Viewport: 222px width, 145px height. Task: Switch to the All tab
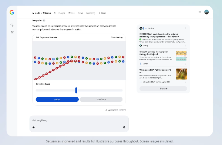pyautogui.click(x=55, y=13)
